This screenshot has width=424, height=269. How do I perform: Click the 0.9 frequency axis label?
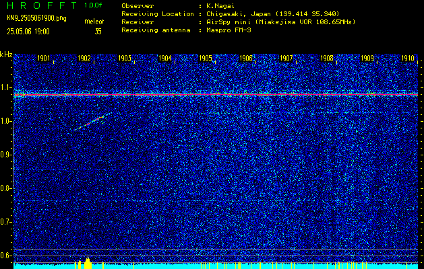point(5,155)
